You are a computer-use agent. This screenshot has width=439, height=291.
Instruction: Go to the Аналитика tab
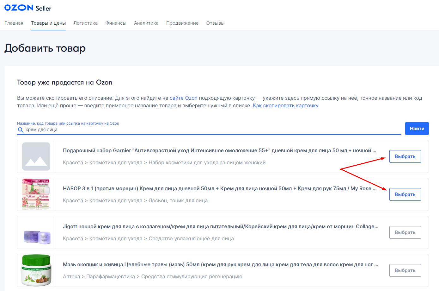click(x=146, y=23)
